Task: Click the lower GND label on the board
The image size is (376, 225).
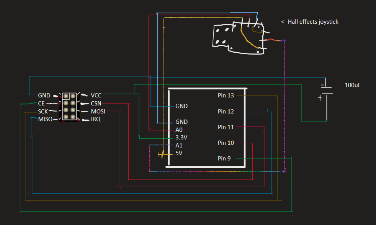Action: (x=181, y=122)
